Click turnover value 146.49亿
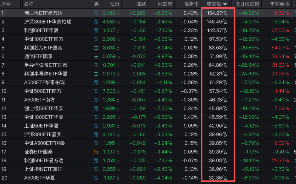 tap(217, 22)
